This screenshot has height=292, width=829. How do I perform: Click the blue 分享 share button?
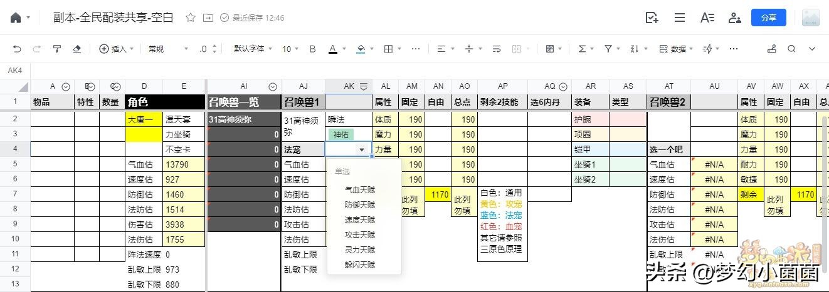tap(769, 18)
